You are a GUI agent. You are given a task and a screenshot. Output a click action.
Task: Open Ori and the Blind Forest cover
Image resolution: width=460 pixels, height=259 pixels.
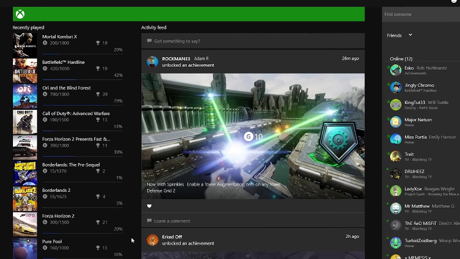25,96
